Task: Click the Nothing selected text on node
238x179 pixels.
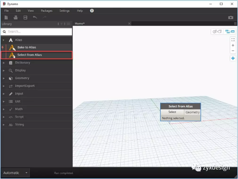Action: [x=173, y=118]
